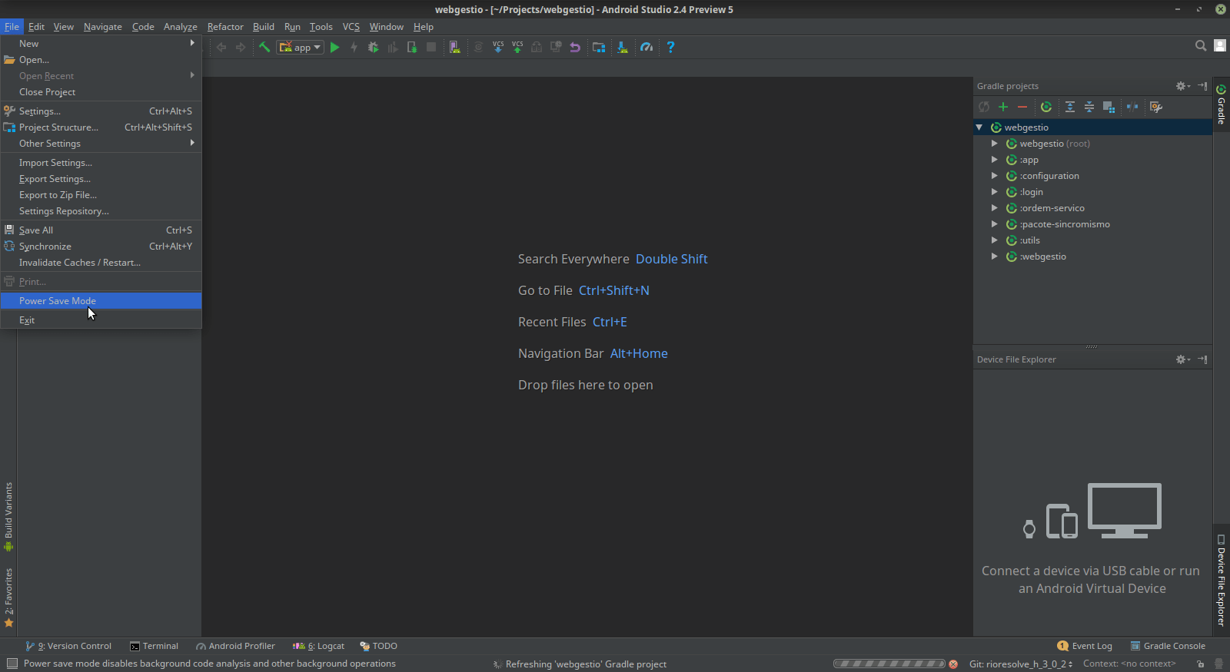Image resolution: width=1230 pixels, height=672 pixels.
Task: Toggle the Gradle side tool window
Action: (x=1221, y=104)
